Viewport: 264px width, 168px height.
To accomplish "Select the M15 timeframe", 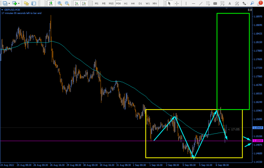I will [111, 3].
